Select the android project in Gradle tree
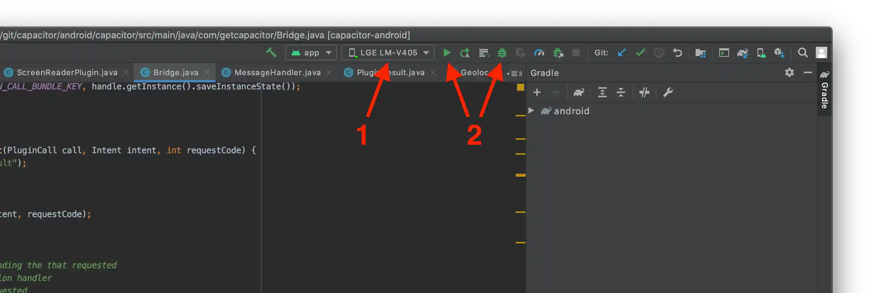 pos(571,111)
